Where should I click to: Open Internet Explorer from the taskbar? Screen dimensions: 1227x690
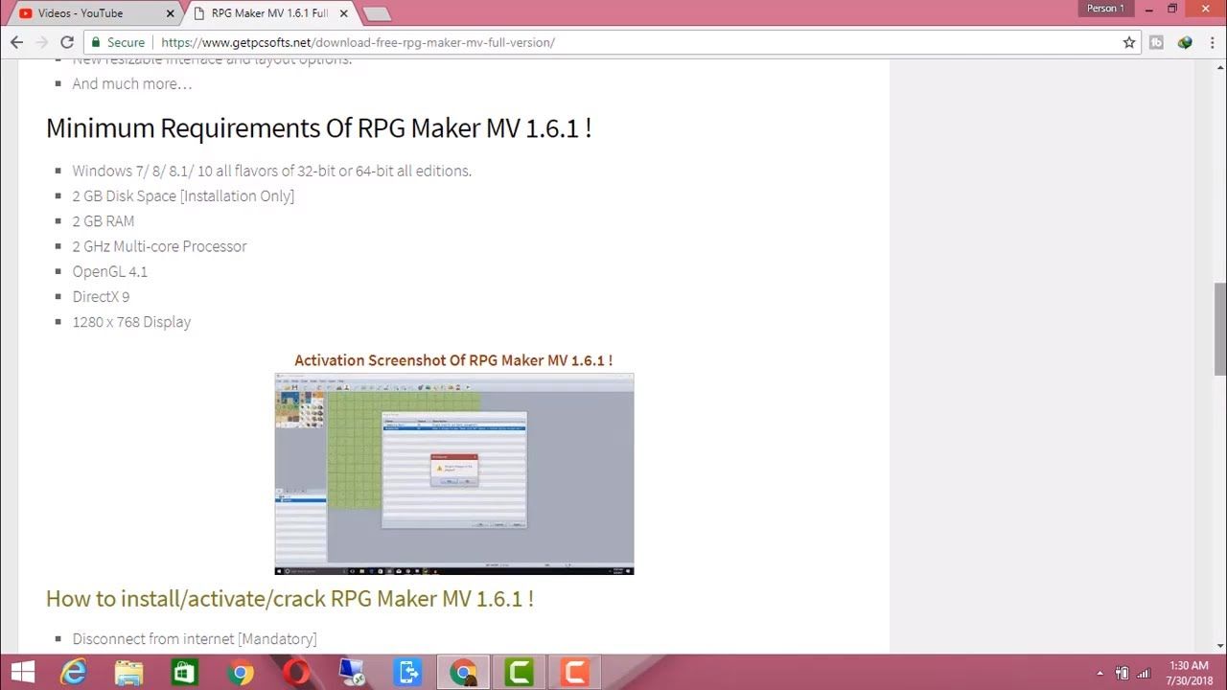click(x=72, y=671)
